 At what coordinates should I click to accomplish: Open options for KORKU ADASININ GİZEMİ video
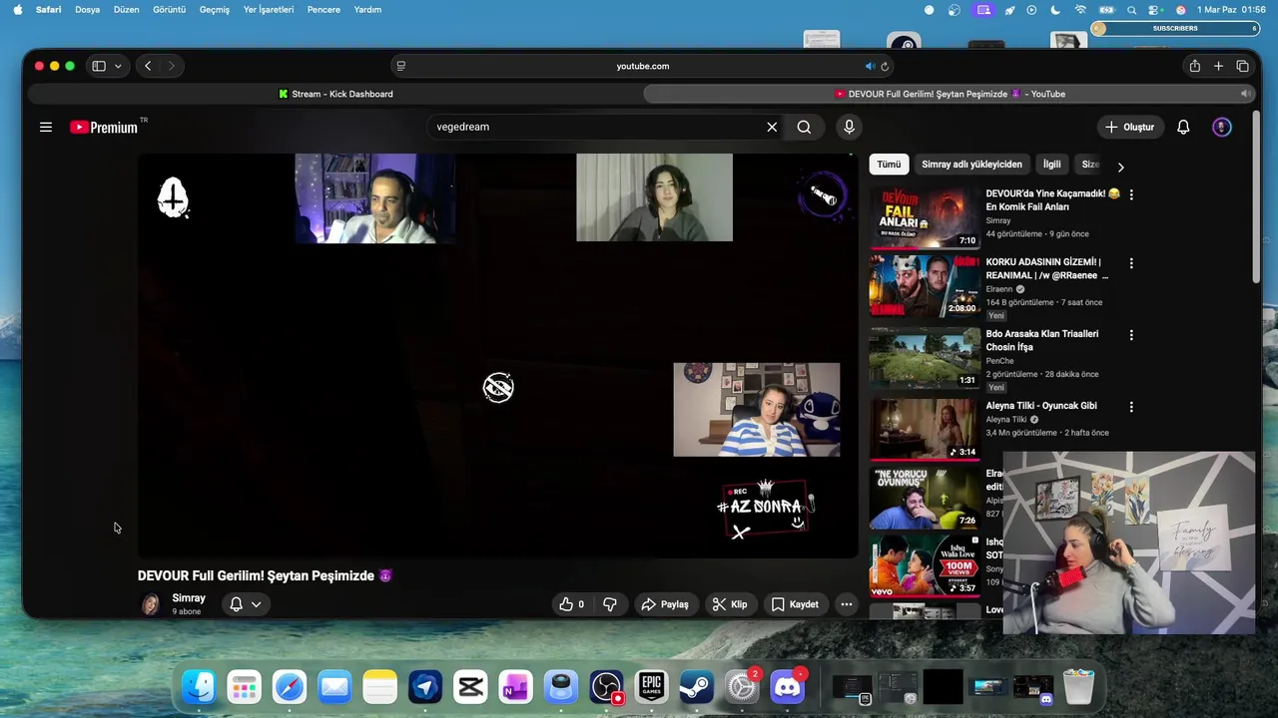pyautogui.click(x=1131, y=263)
